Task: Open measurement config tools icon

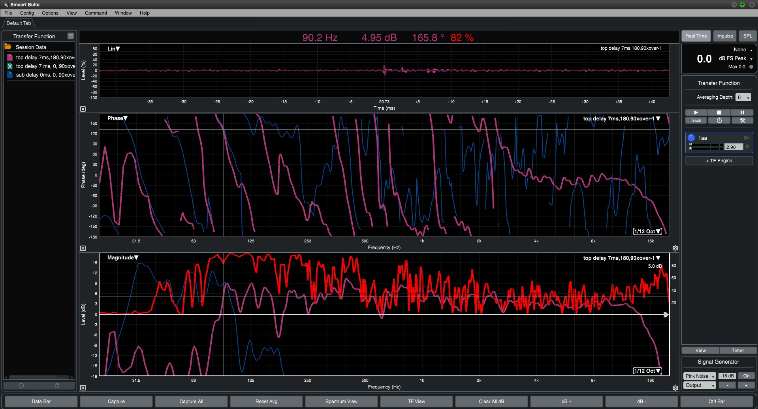Action: coord(742,120)
